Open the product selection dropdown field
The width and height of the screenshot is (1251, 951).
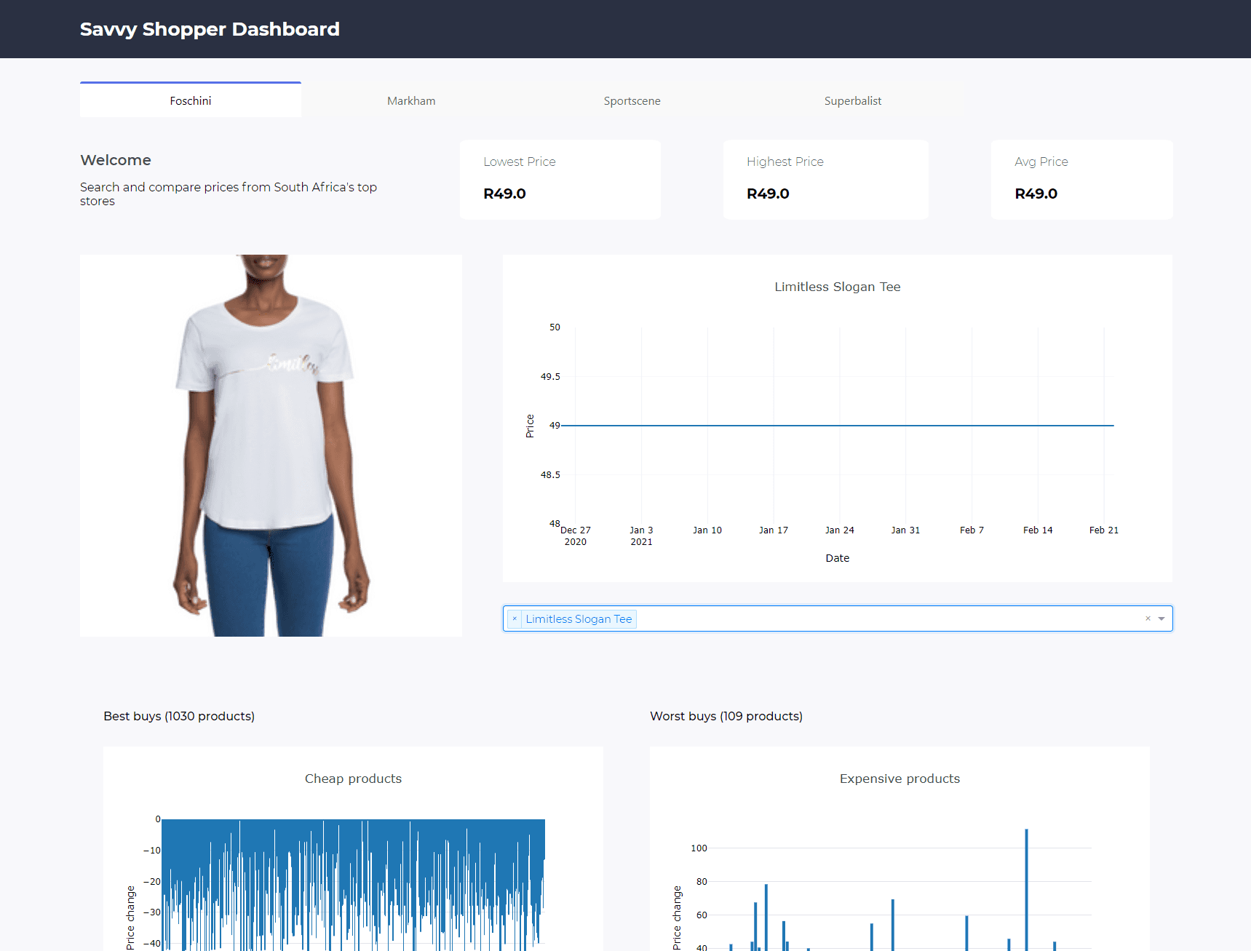pos(837,618)
